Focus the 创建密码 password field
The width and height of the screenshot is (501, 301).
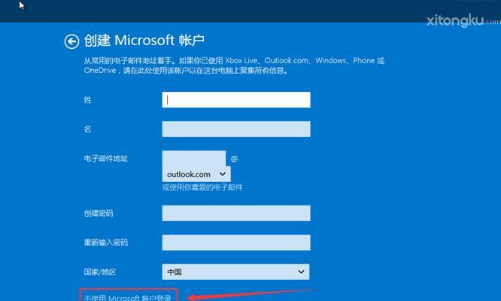[236, 213]
